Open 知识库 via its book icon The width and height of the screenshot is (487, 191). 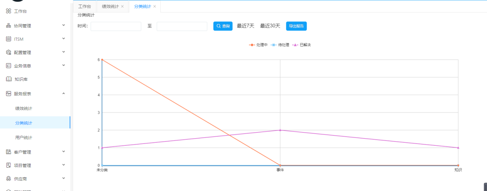tap(8, 79)
